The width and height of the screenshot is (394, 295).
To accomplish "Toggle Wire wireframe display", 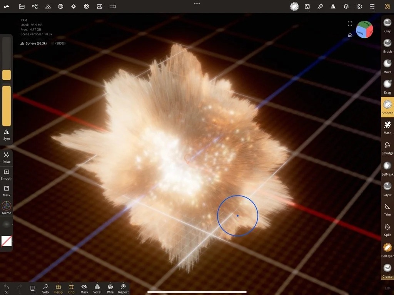I will (x=110, y=288).
